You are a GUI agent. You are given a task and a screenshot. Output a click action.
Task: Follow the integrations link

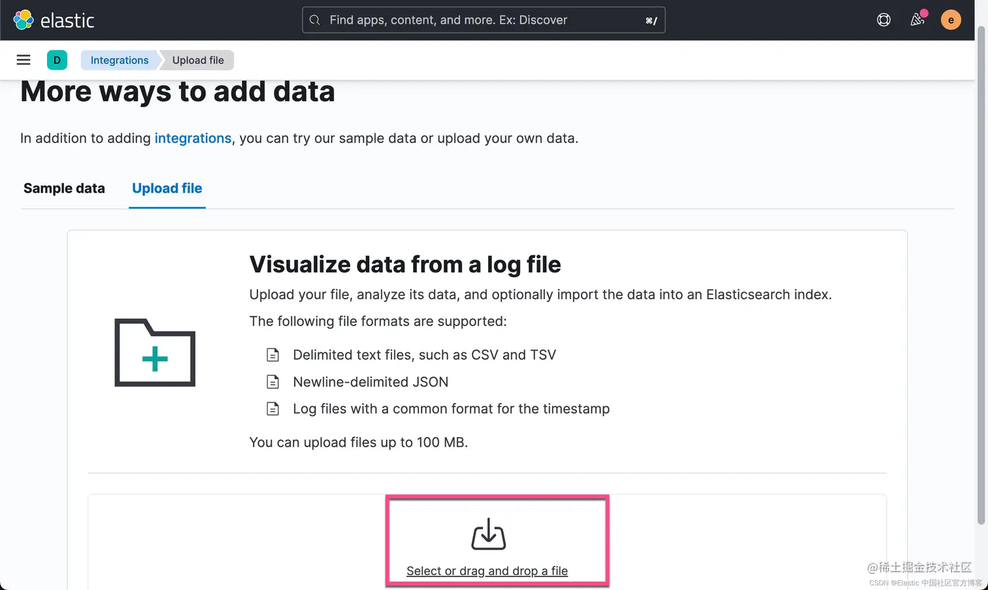click(x=193, y=139)
